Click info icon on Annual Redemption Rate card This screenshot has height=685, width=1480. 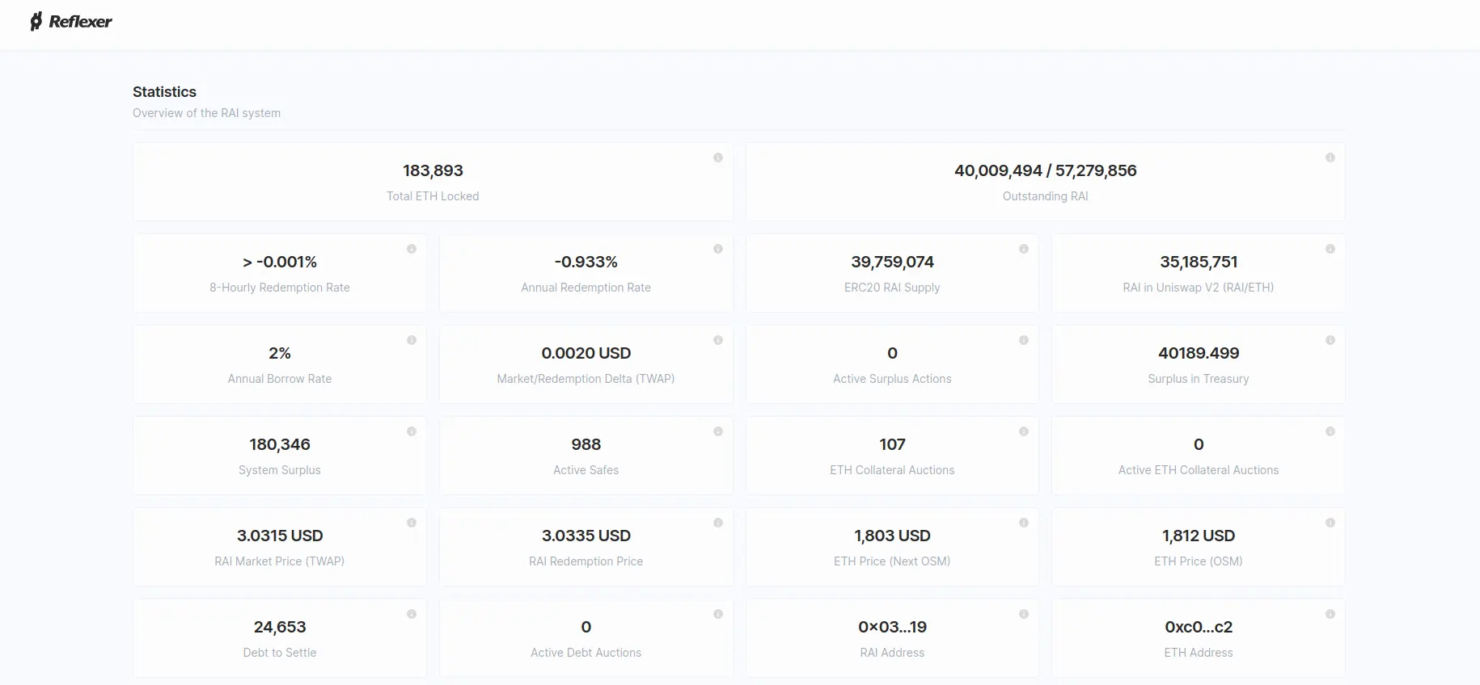click(x=717, y=249)
